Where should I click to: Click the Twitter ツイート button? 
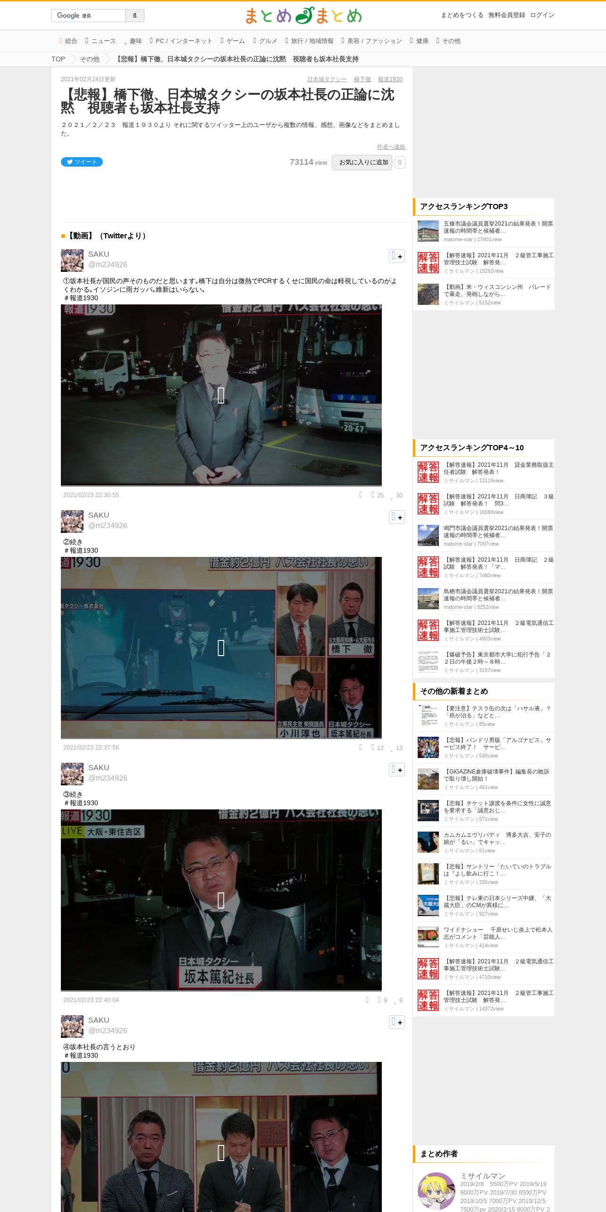tap(82, 162)
